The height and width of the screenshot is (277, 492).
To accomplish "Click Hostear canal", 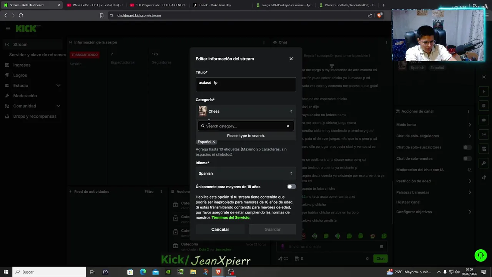I will tap(408, 202).
